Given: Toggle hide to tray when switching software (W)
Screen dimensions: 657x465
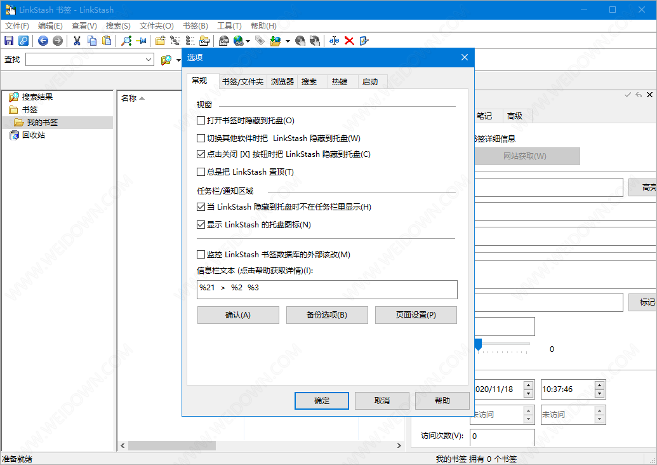Looking at the screenshot, I should click(201, 138).
